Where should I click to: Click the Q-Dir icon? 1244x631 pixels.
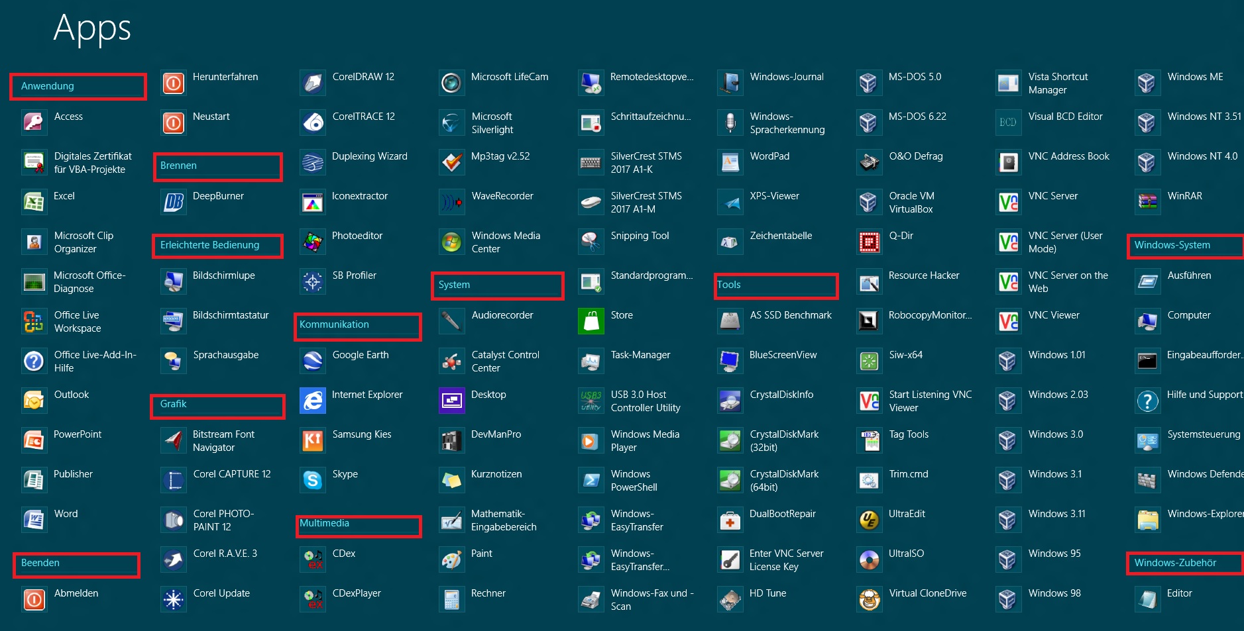869,242
